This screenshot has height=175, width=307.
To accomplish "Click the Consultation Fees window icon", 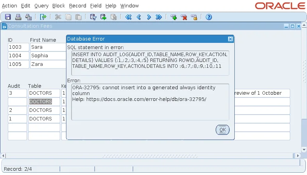I will (4, 26).
